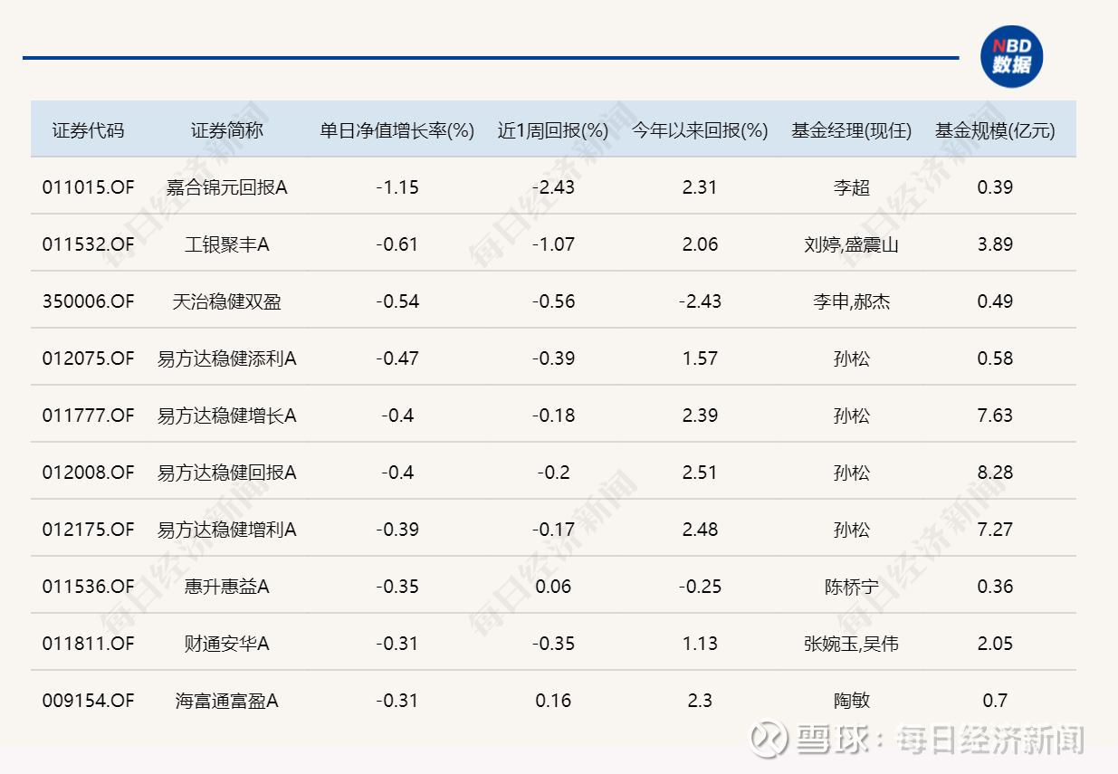Select weekly return -0.2
Viewport: 1118px width, 774px height.
[x=553, y=473]
